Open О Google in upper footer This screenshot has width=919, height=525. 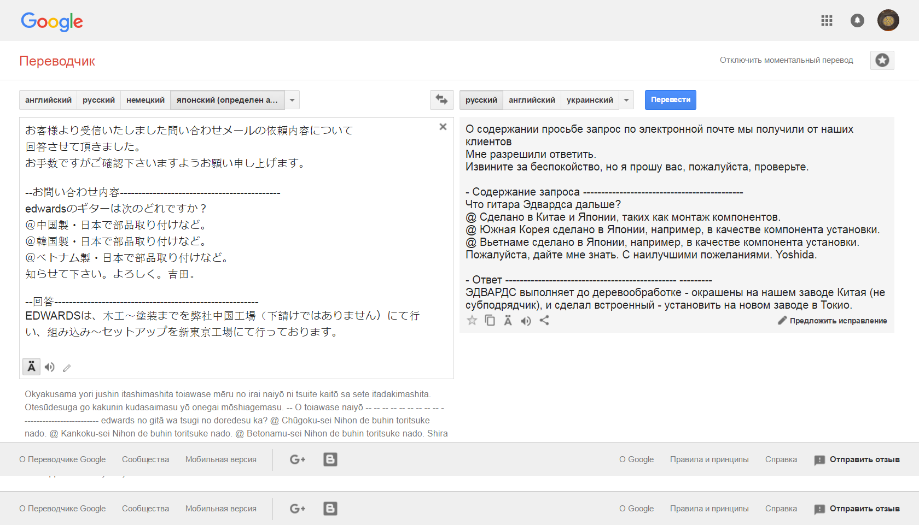click(x=636, y=459)
